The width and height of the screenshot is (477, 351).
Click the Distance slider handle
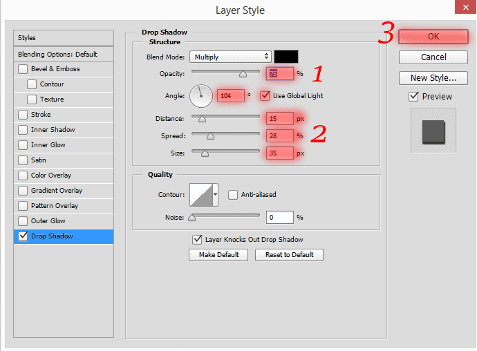pos(202,119)
